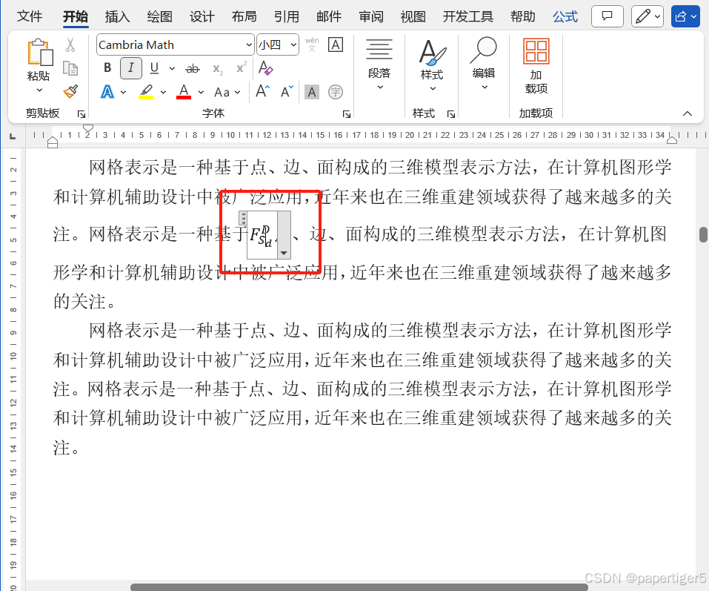Viewport: 709px width, 591px height.
Task: Click the first-line indent ruler marker
Action: 88,128
